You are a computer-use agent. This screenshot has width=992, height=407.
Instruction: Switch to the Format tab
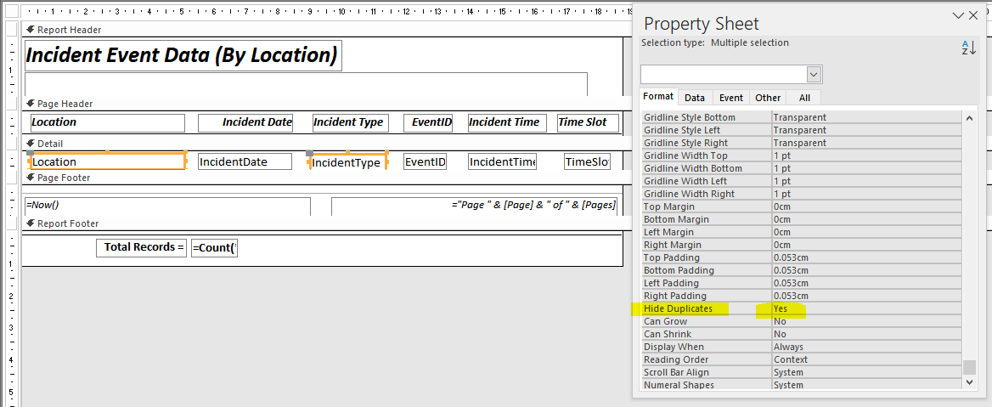click(658, 97)
